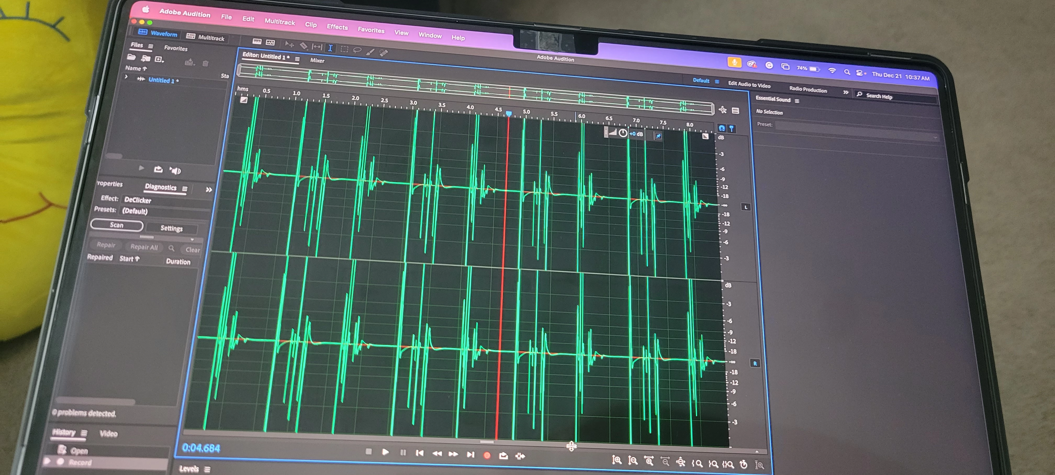Open the Effects menu
Screen dimensions: 1055x475
337,27
